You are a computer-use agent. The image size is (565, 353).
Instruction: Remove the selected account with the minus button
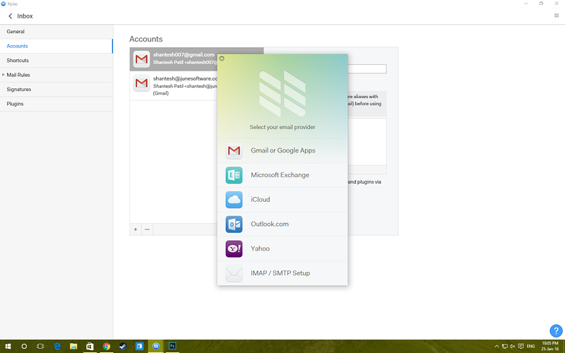coord(147,229)
